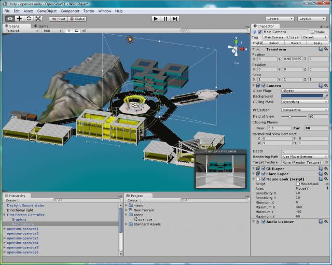Disable the Flare Layer component checkbox
This screenshot has height=265, width=332.
264,174
